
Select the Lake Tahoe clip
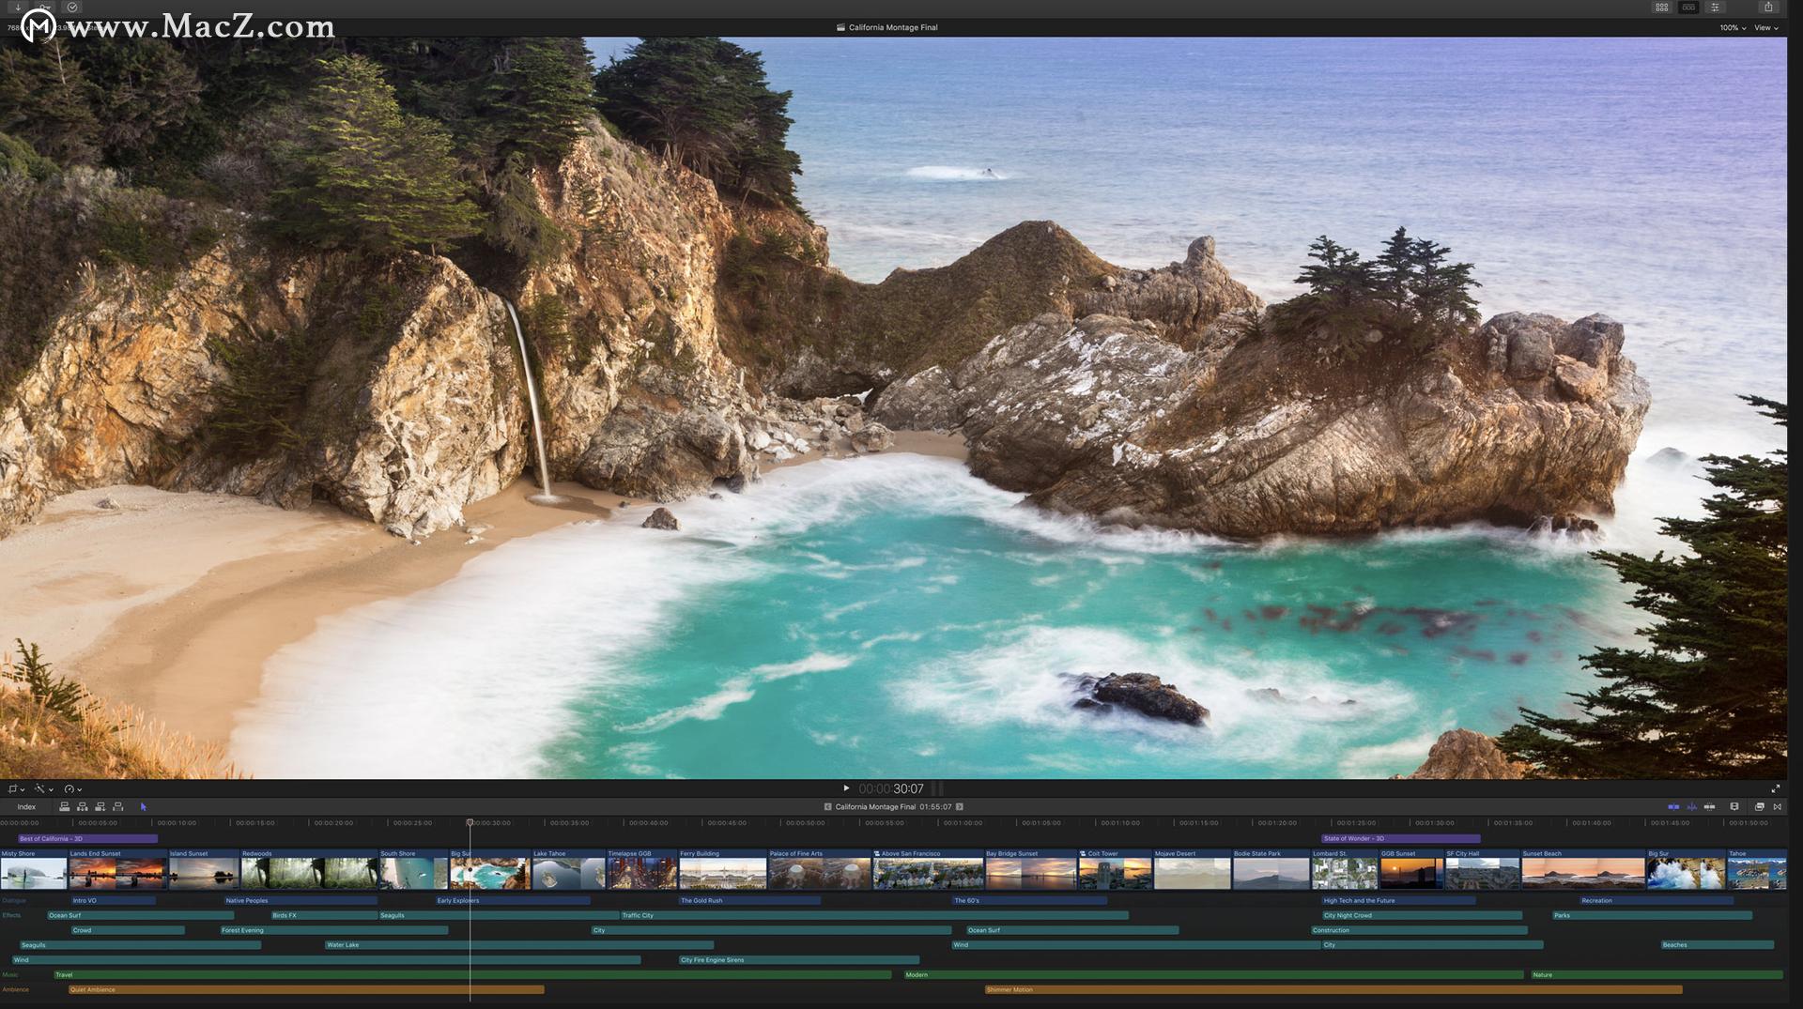[568, 869]
